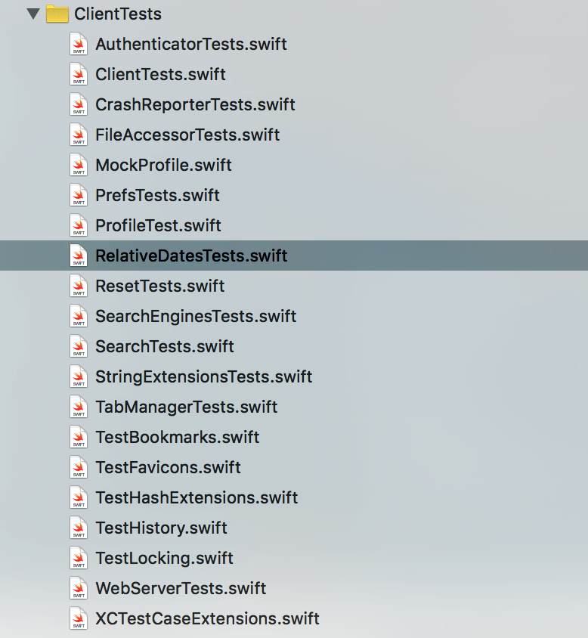588x638 pixels.
Task: Click the Swift icon beside ResetTests.swift
Action: [79, 286]
